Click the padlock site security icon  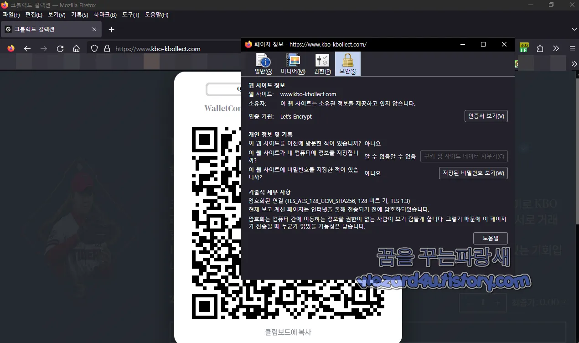click(107, 49)
